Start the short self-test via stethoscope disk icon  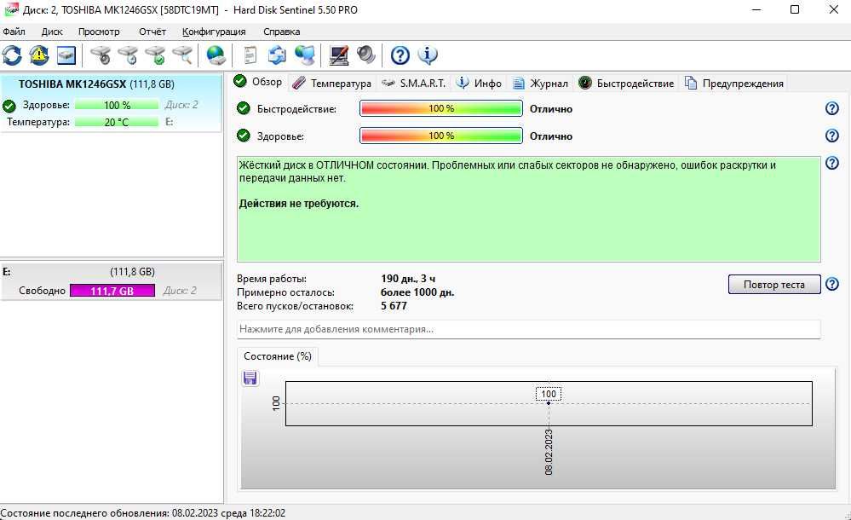(x=101, y=55)
